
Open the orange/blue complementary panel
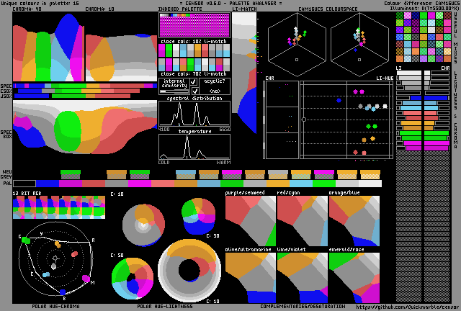[x=354, y=221]
